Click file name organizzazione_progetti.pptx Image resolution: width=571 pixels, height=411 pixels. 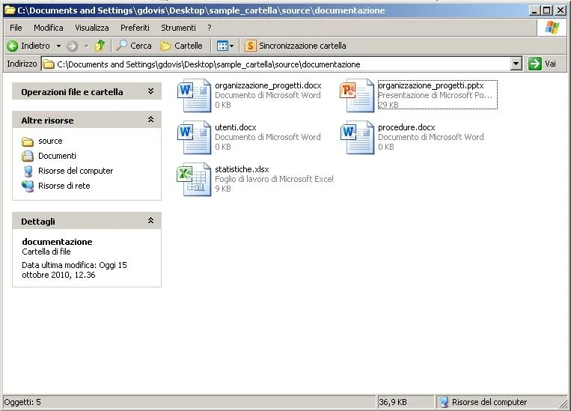point(431,85)
